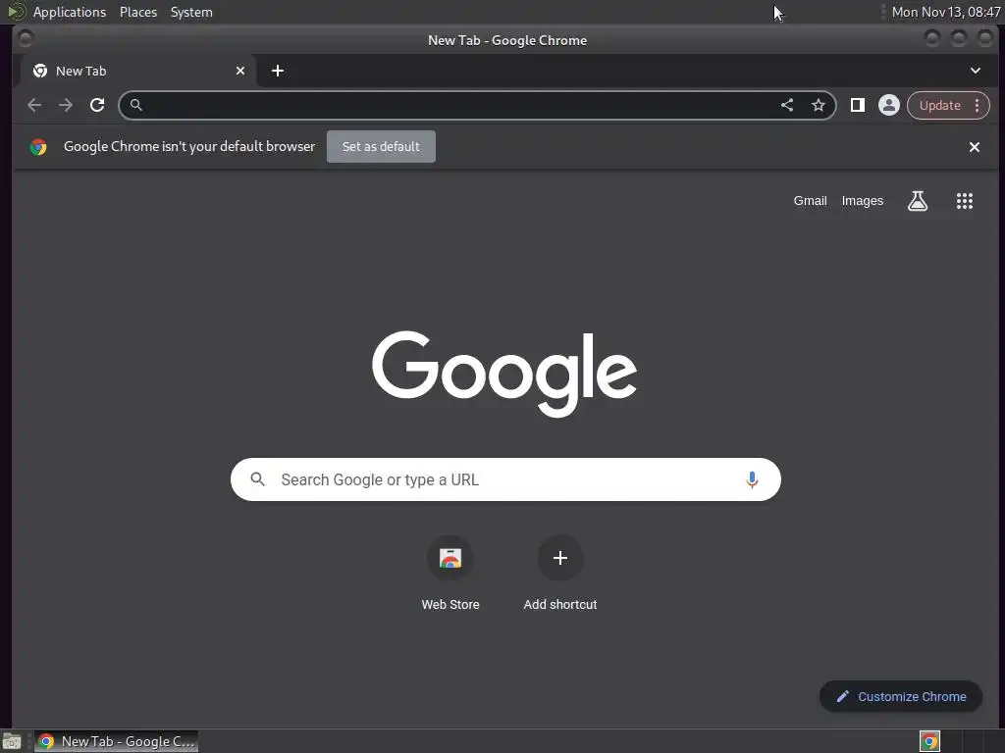Open the Places menu
1005x753 pixels.
[138, 12]
